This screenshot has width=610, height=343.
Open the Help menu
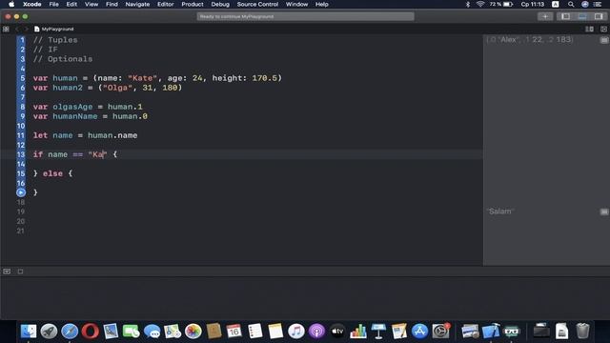point(322,4)
